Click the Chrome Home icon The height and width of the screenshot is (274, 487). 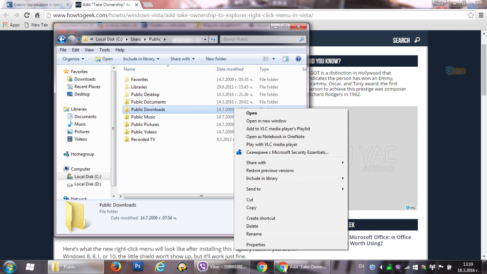(37, 15)
